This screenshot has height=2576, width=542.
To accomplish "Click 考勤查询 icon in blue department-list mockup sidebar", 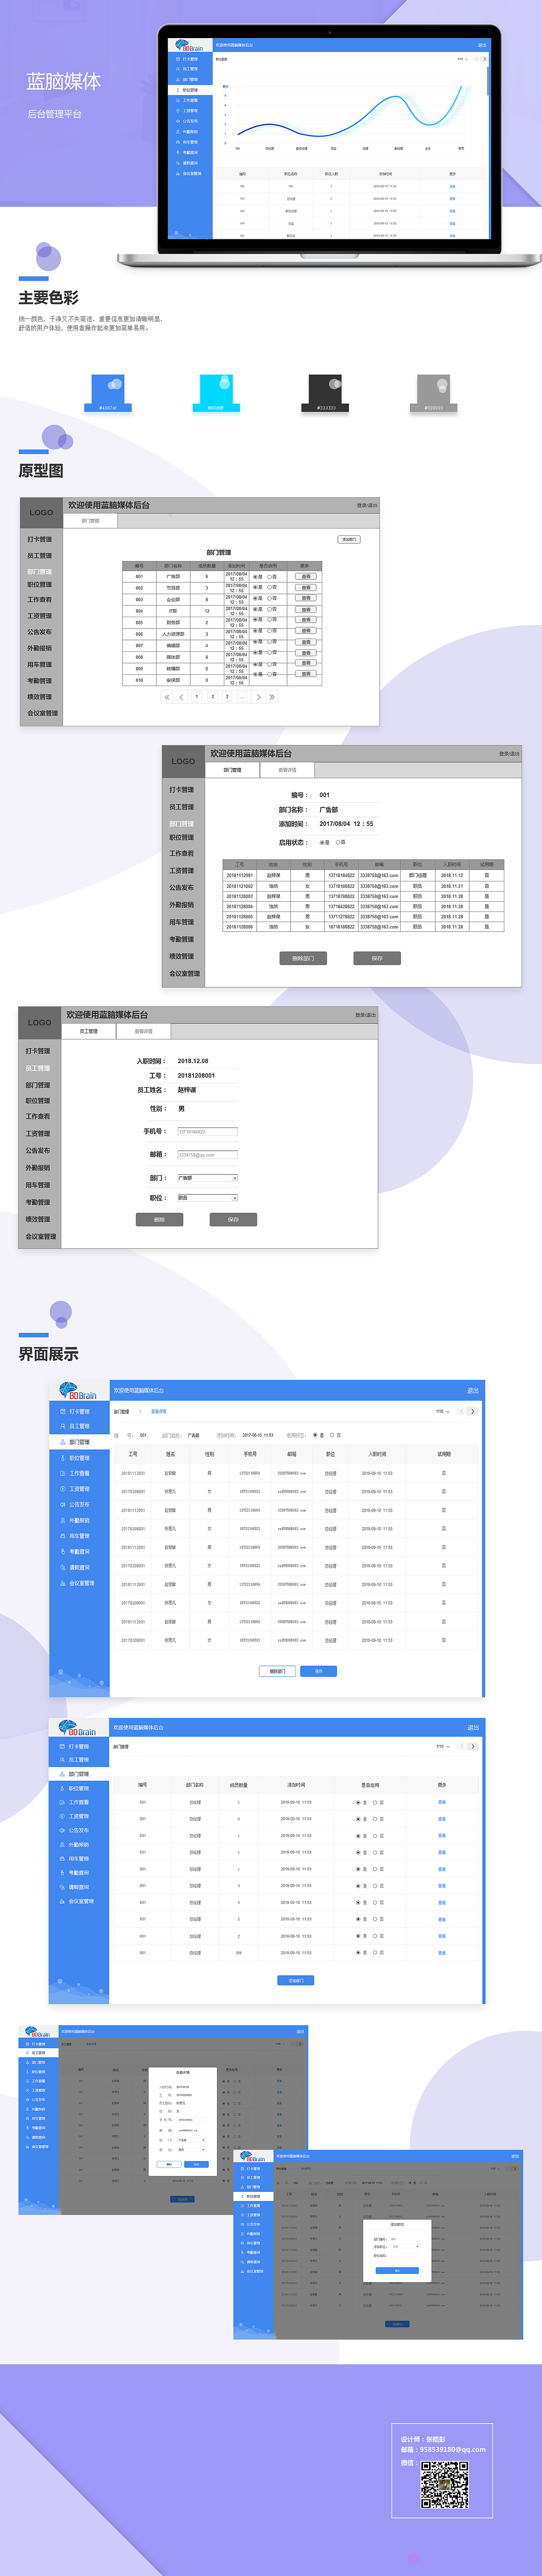I will click(62, 1873).
